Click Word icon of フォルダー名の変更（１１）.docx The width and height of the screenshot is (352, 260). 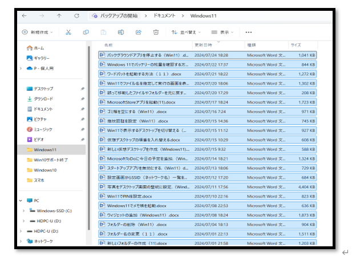(x=102, y=234)
